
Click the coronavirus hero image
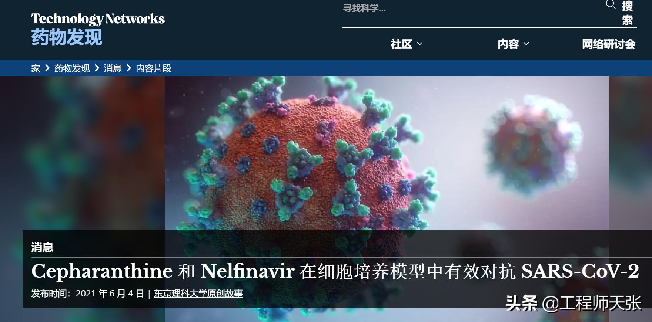click(x=387, y=153)
